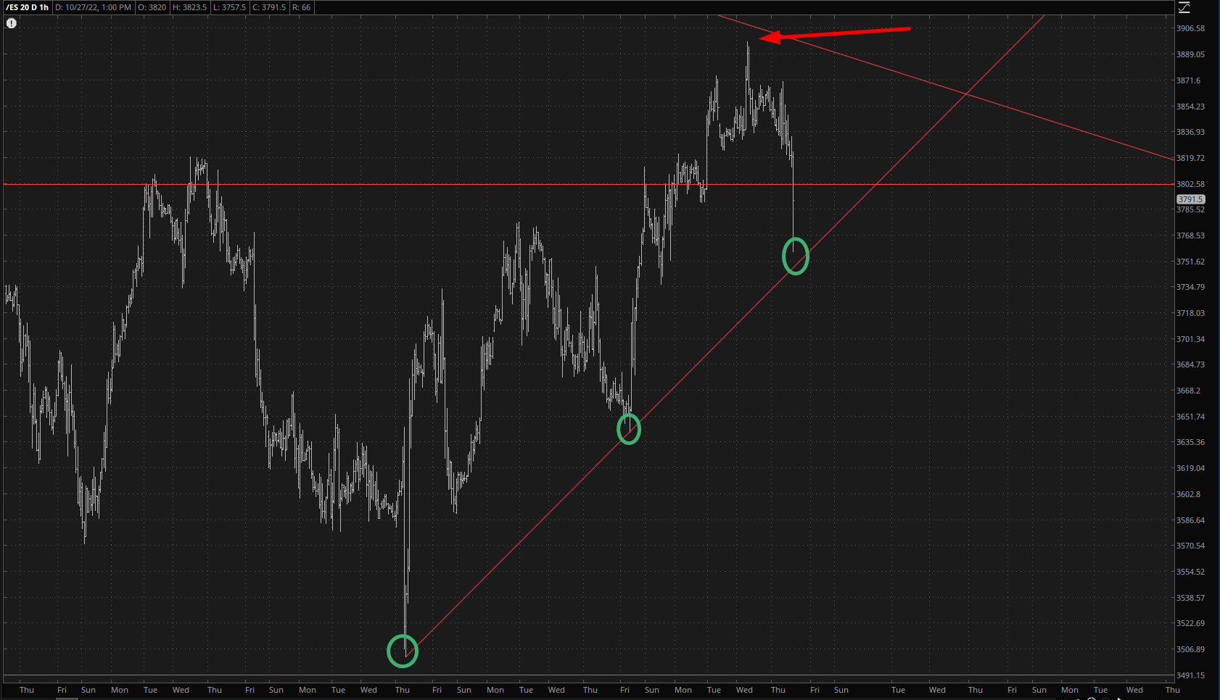Click the 3602.8 price axis label

[1188, 494]
